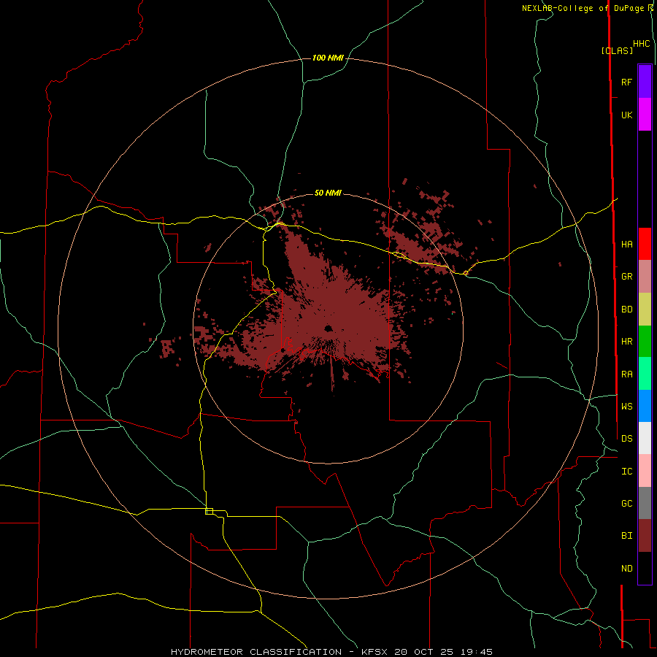Click the [CLAS] legend header
This screenshot has width=657, height=657.
pyautogui.click(x=617, y=50)
